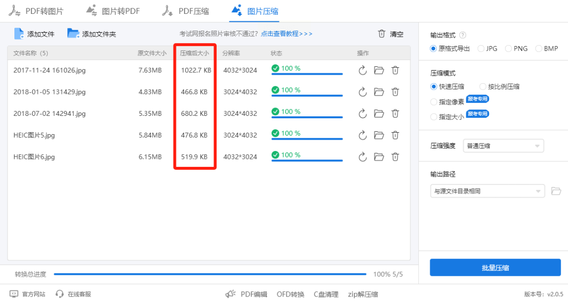Select the JPG output format
568x301 pixels.
tap(481, 49)
